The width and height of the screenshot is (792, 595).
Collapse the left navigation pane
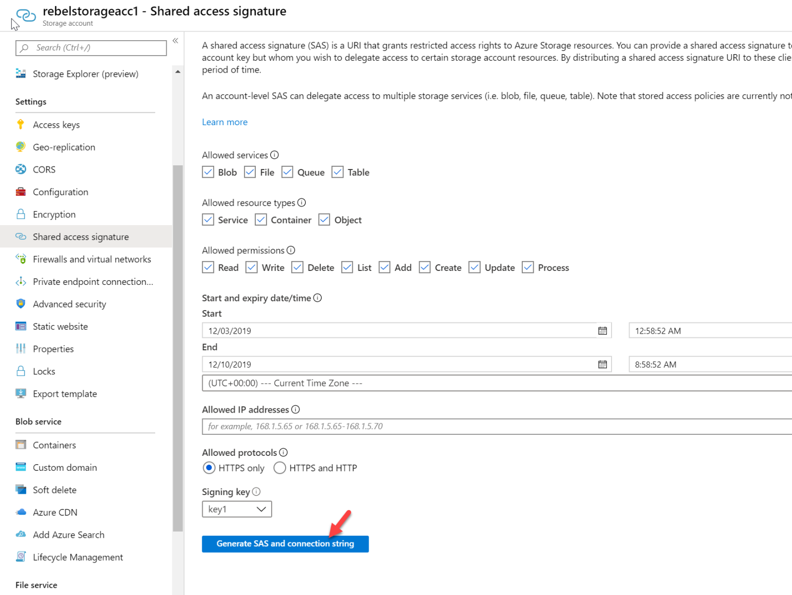(x=175, y=40)
